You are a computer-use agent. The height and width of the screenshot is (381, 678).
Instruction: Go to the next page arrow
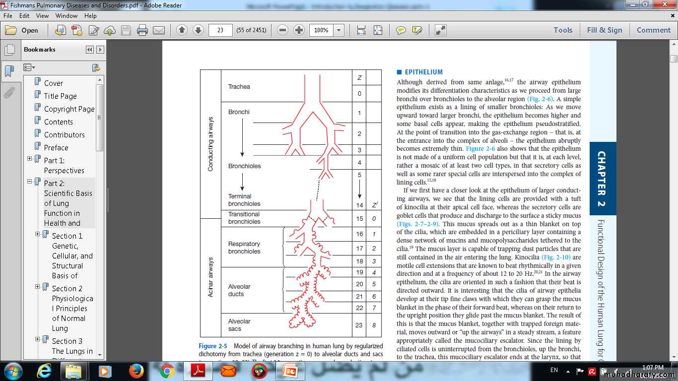[x=198, y=30]
